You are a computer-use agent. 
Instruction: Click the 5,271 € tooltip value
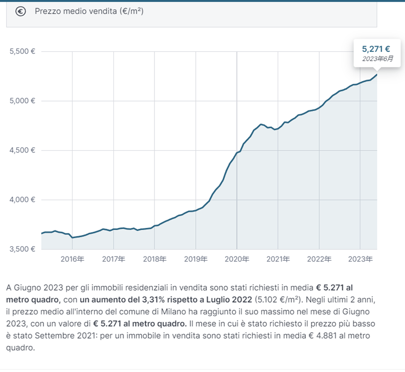click(x=376, y=49)
